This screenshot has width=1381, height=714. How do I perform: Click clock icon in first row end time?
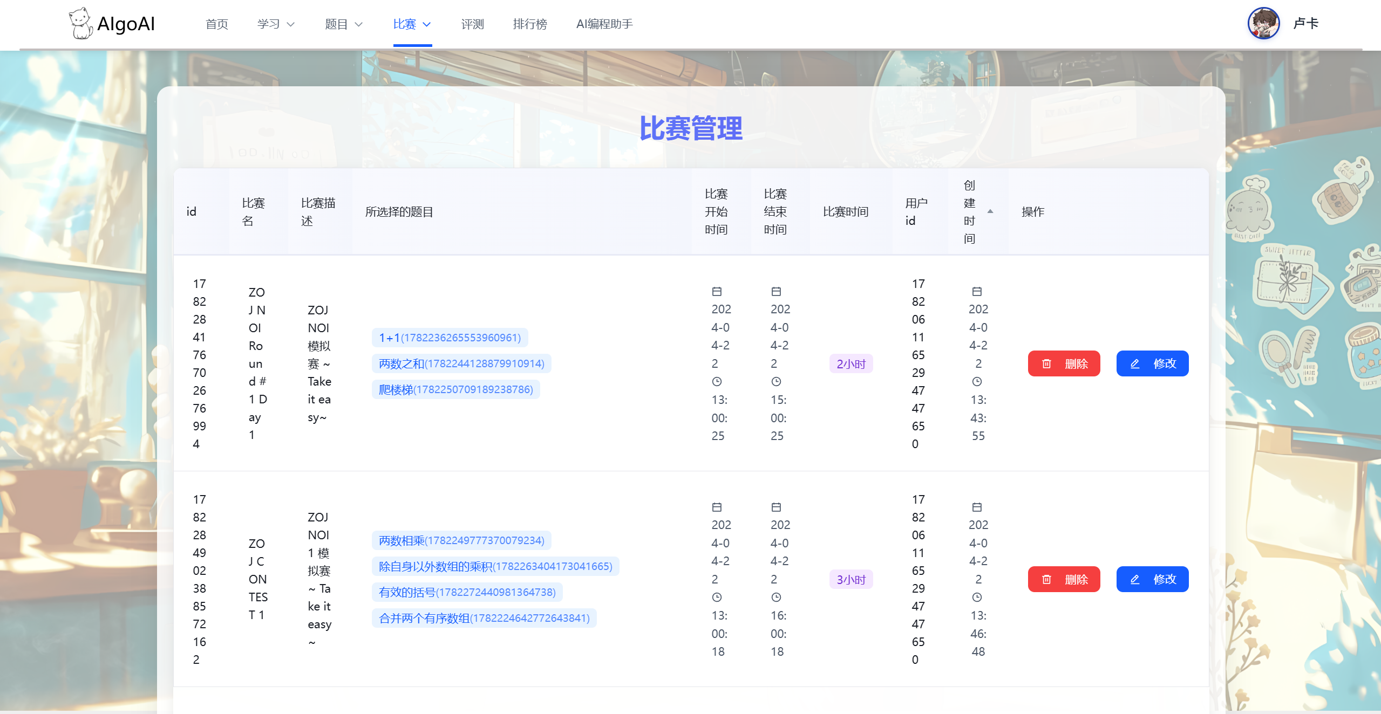[775, 382]
